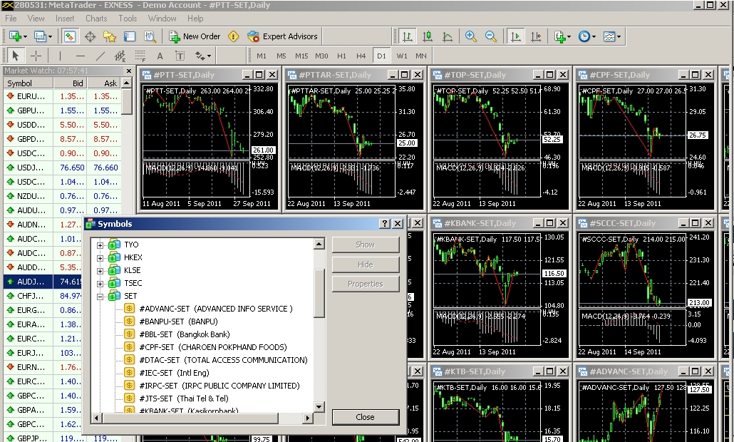Click the Bid column header in Market Watch
Image resolution: width=734 pixels, height=442 pixels.
(x=71, y=83)
